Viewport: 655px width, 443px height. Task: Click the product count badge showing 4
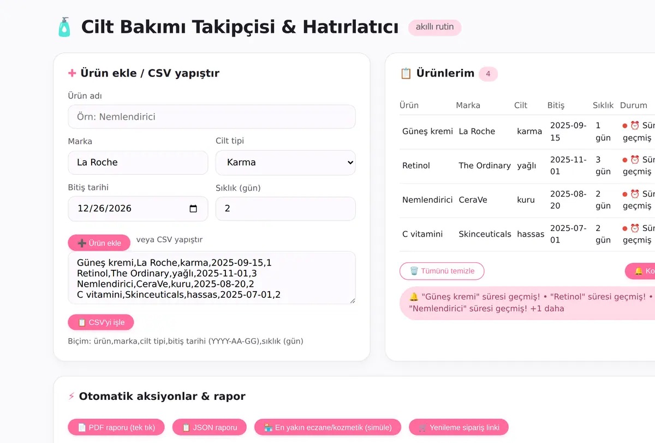click(488, 74)
